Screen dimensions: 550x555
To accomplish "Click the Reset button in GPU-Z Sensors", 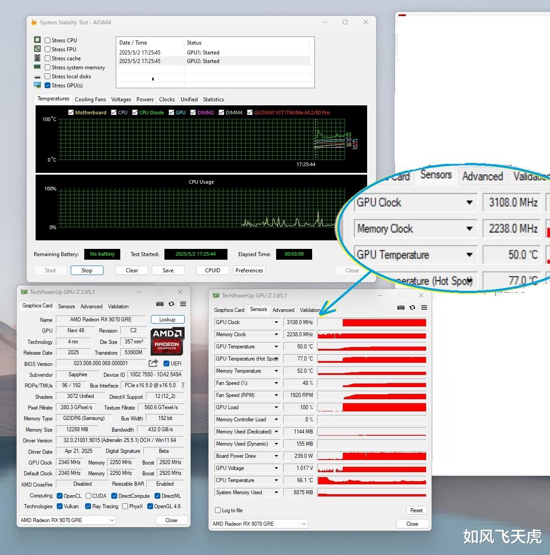I will 416,510.
